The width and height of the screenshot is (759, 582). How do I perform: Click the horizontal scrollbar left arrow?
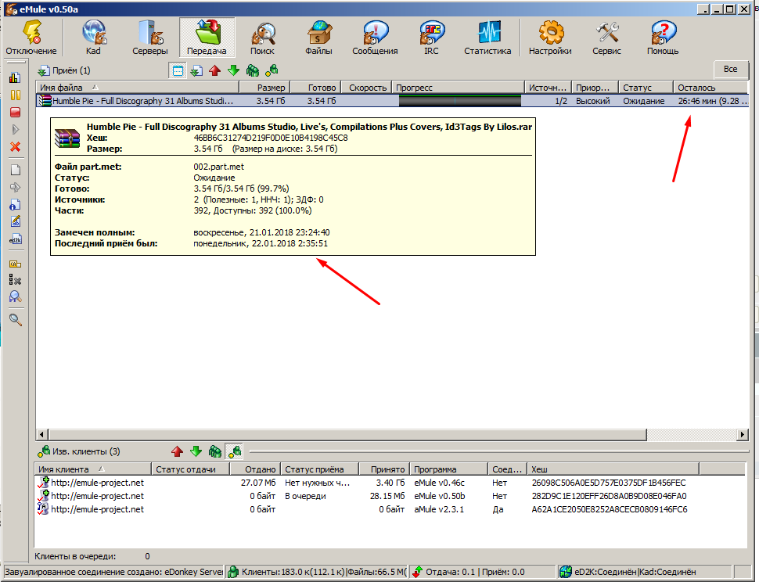pyautogui.click(x=42, y=434)
